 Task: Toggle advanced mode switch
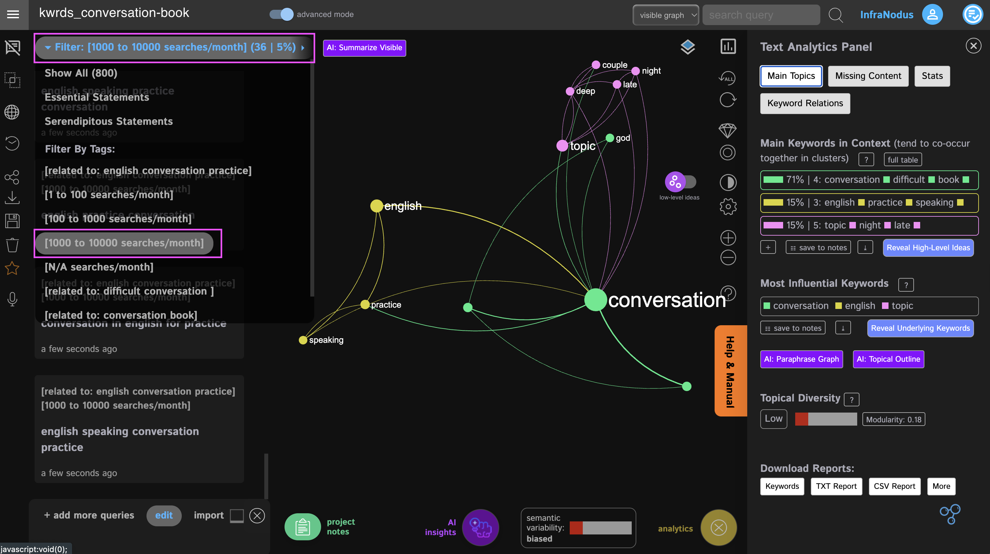pyautogui.click(x=281, y=14)
